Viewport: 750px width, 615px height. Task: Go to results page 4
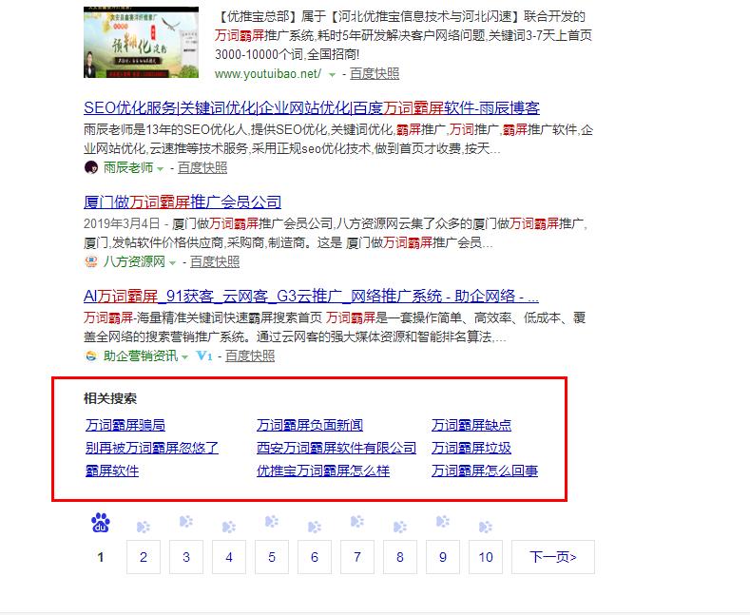(229, 557)
